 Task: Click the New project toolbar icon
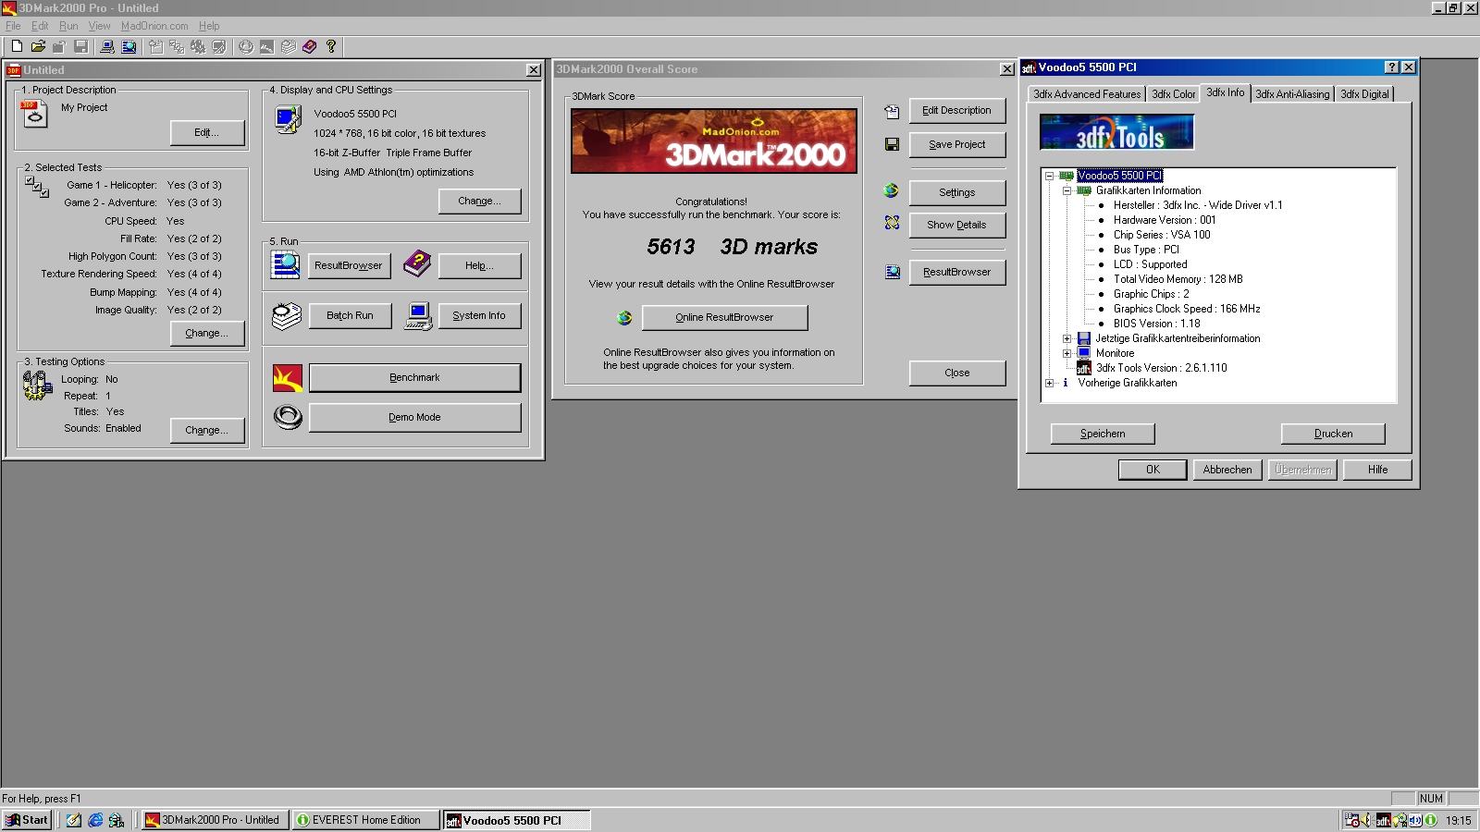click(x=17, y=46)
